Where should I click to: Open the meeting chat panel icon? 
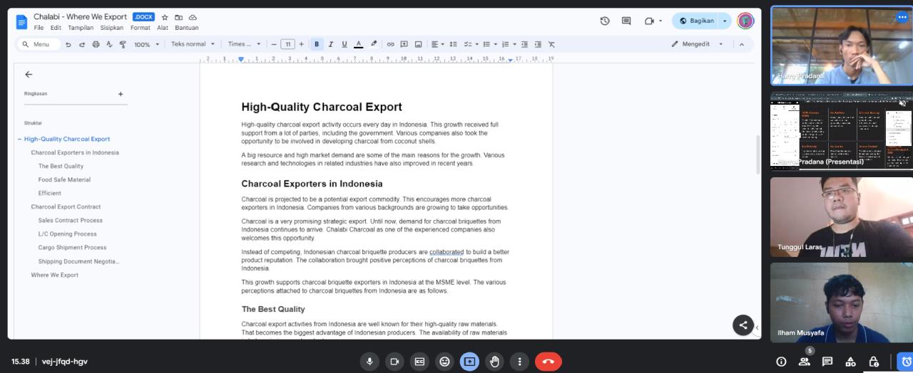(827, 362)
